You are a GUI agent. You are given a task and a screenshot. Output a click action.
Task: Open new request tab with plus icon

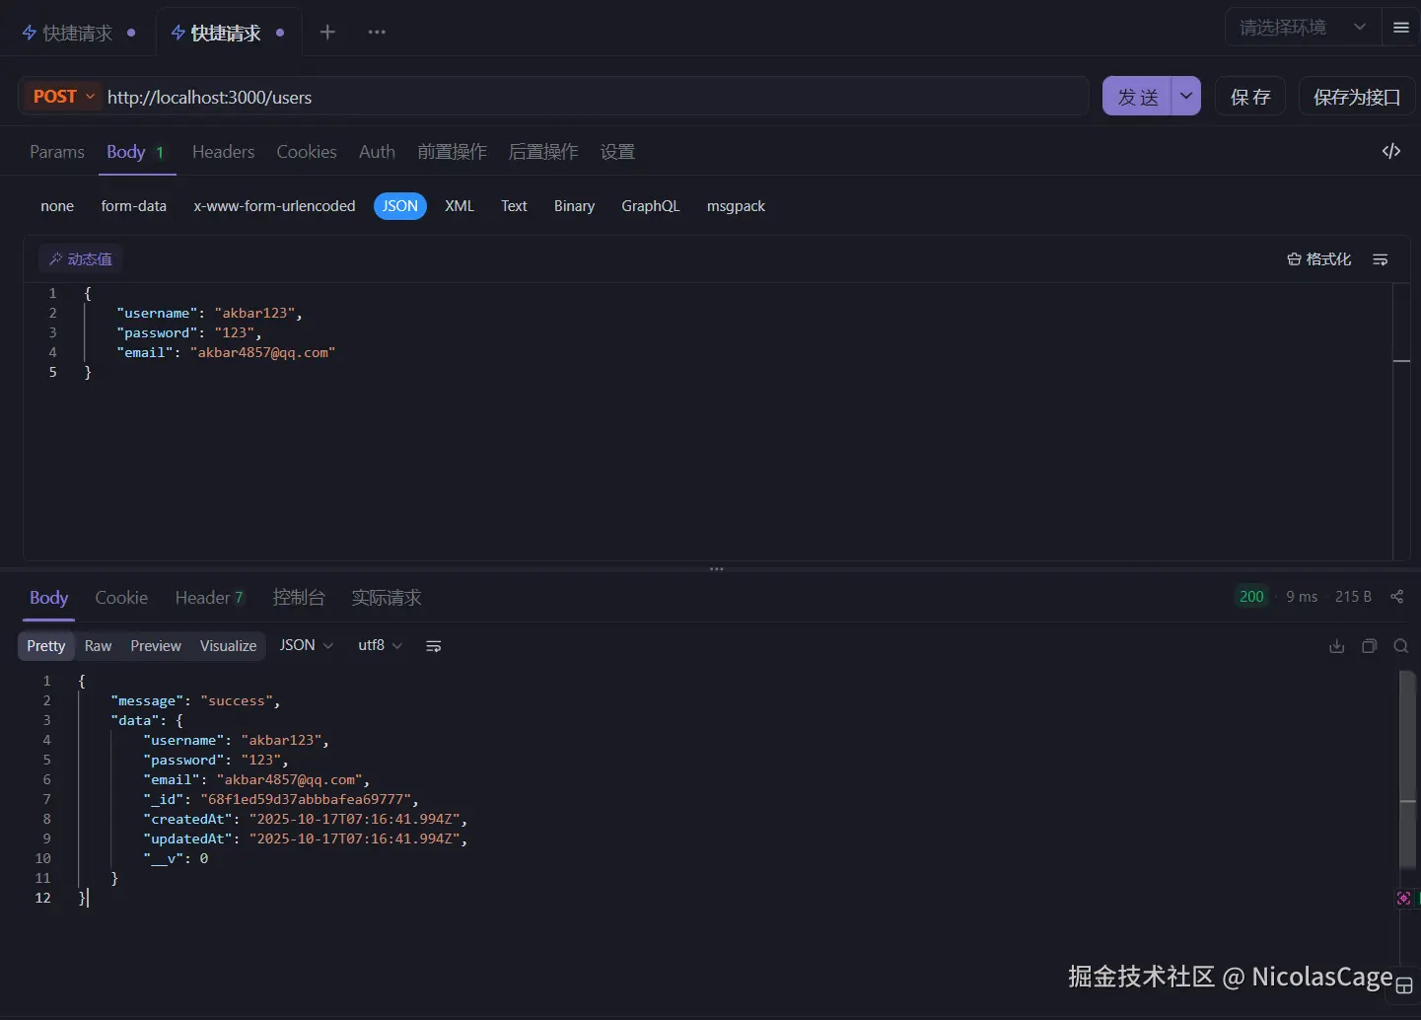[327, 33]
